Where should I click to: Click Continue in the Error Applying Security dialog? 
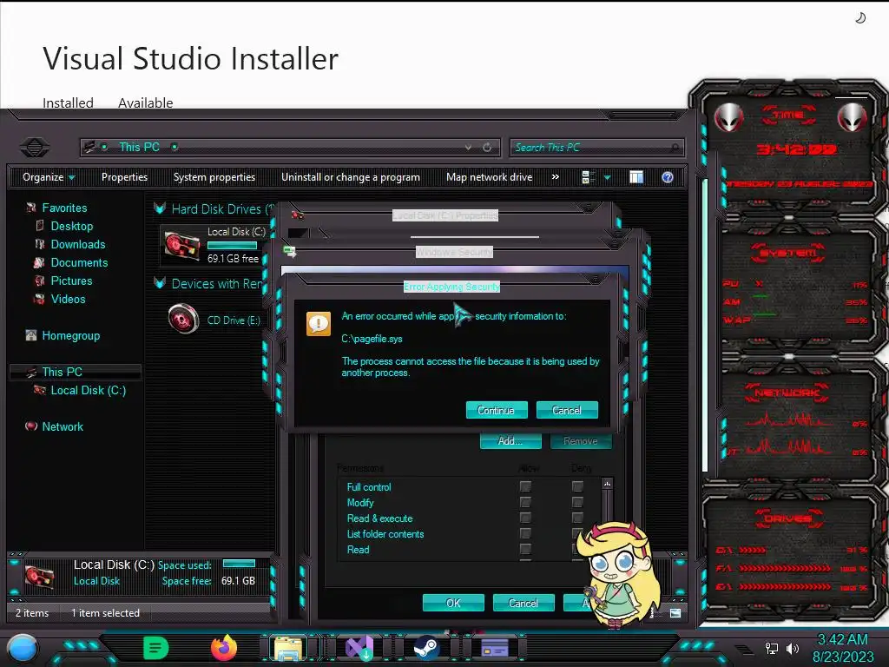click(497, 410)
